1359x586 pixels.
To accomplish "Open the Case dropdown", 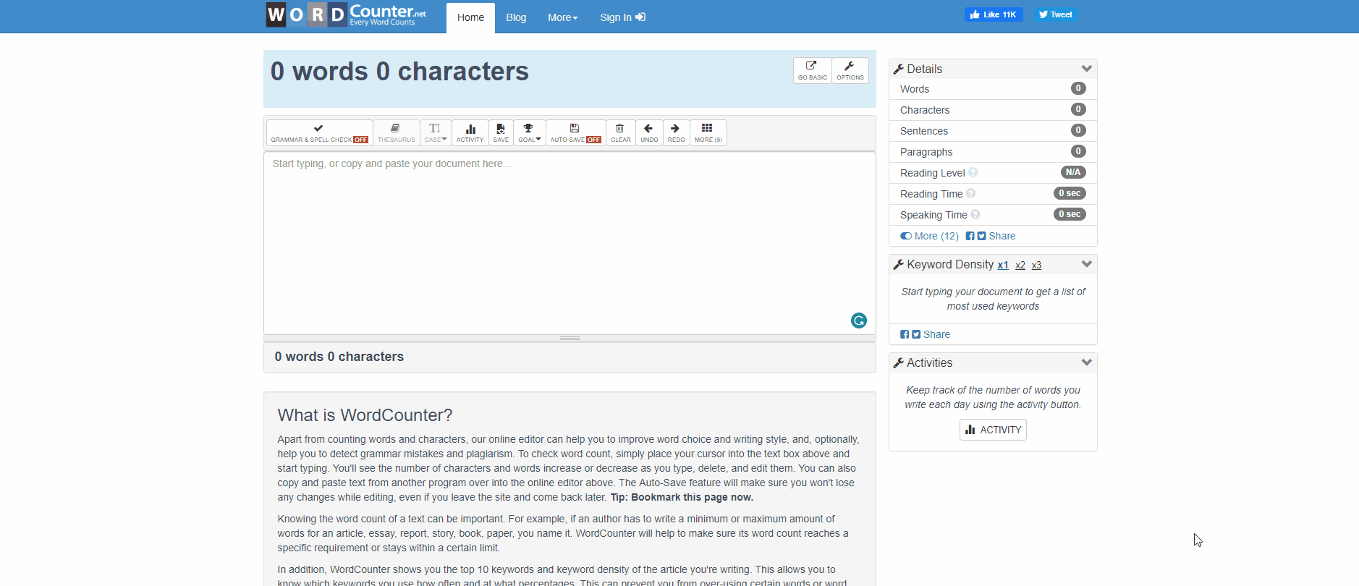I will [436, 133].
